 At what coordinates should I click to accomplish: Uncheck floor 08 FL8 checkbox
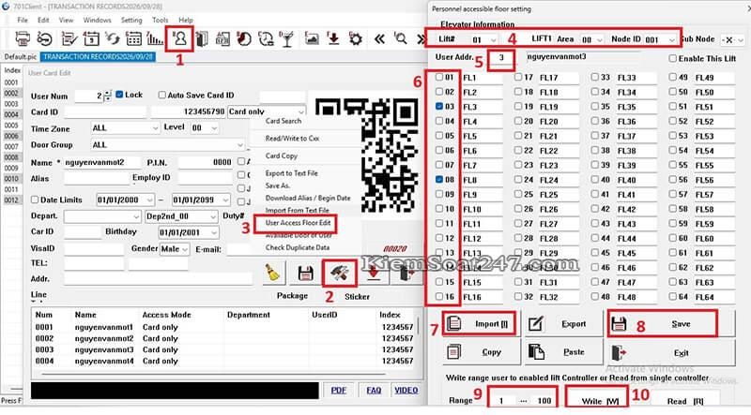click(x=439, y=179)
